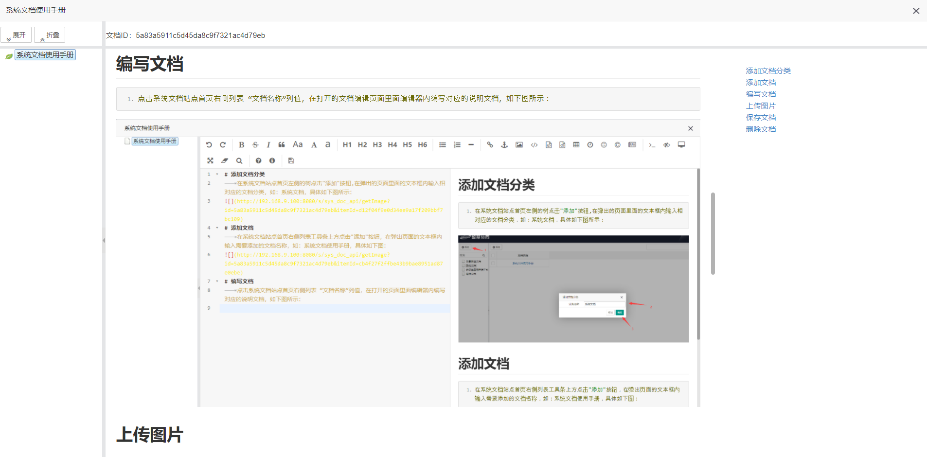The height and width of the screenshot is (457, 927).
Task: Open editor help with the question mark icon
Action: (x=258, y=160)
